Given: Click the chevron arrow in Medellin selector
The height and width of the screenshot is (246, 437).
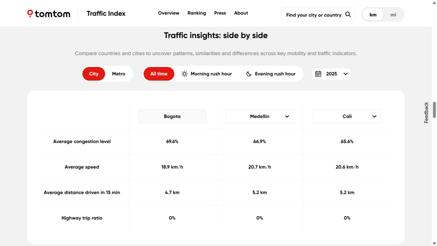Looking at the screenshot, I should click(x=287, y=116).
